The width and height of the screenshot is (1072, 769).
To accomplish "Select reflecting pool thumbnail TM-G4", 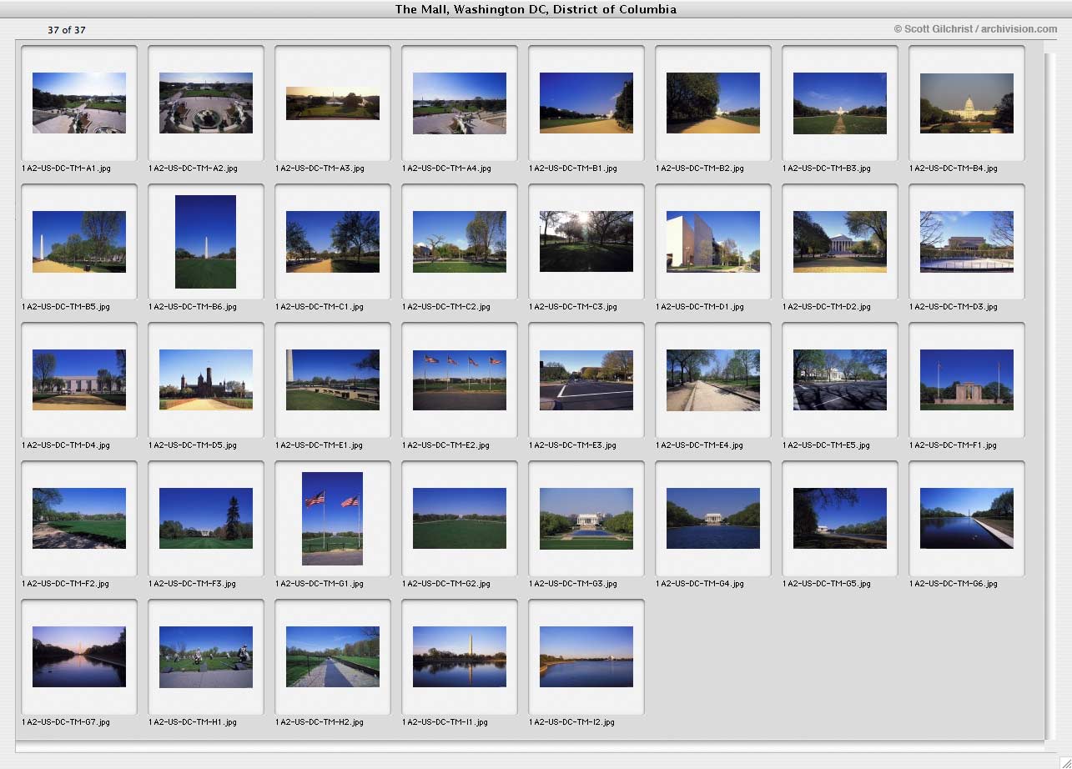I will [713, 518].
